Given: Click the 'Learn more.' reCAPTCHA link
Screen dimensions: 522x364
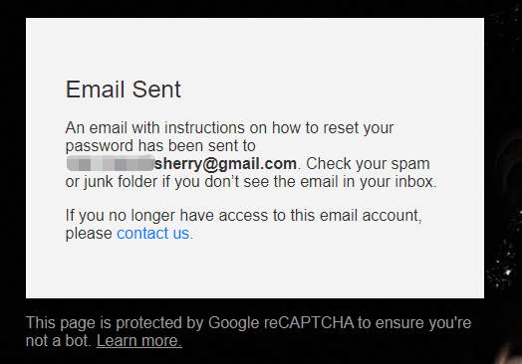Looking at the screenshot, I should point(139,341).
